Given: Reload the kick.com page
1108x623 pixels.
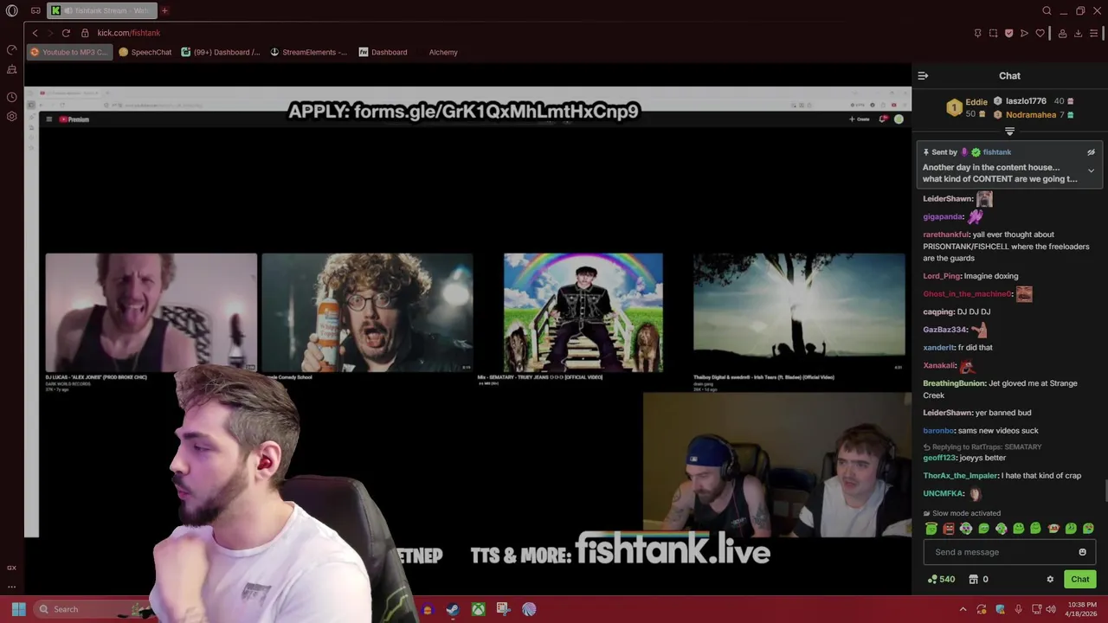Looking at the screenshot, I should coord(66,33).
